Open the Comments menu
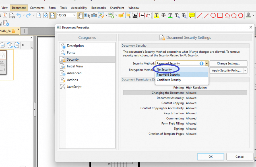Image resolution: width=256 pixels, height=167 pixels. click(x=37, y=8)
